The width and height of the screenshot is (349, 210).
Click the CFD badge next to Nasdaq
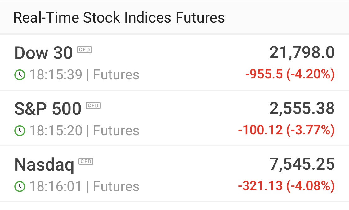(86, 161)
